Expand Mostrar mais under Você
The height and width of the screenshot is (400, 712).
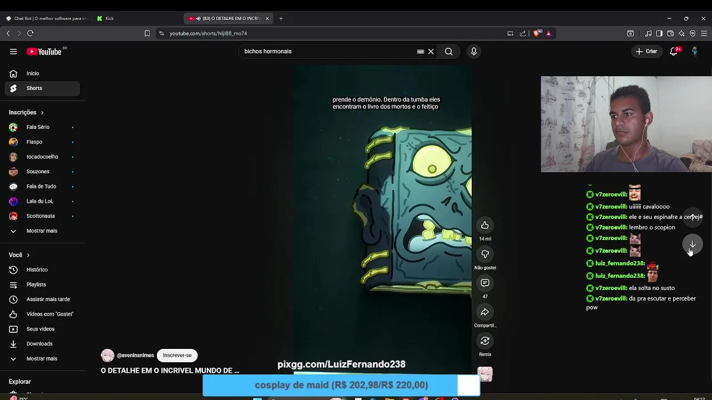42,359
